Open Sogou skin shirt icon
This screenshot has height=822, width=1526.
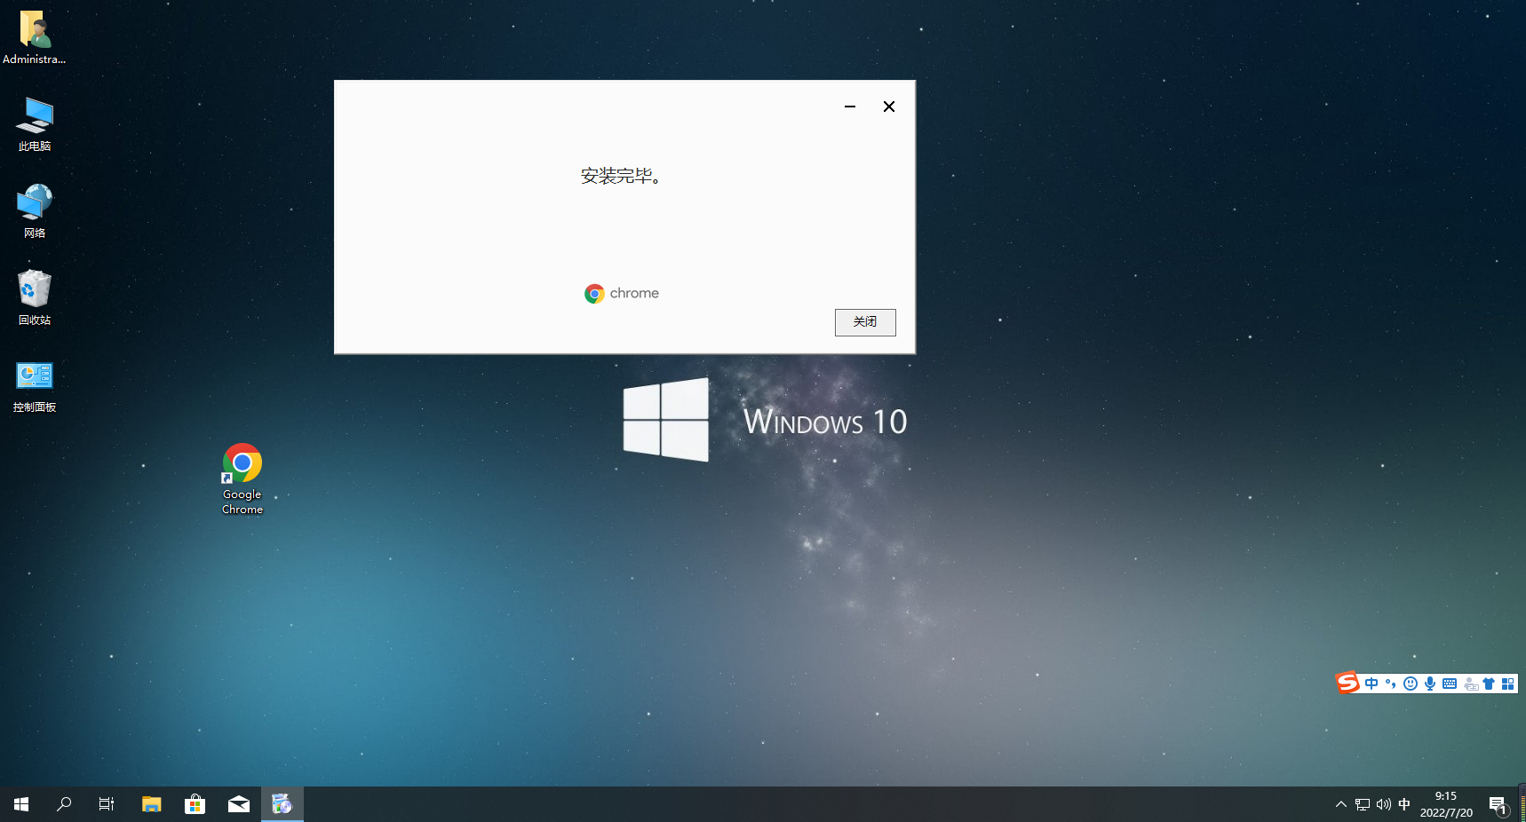click(x=1489, y=684)
